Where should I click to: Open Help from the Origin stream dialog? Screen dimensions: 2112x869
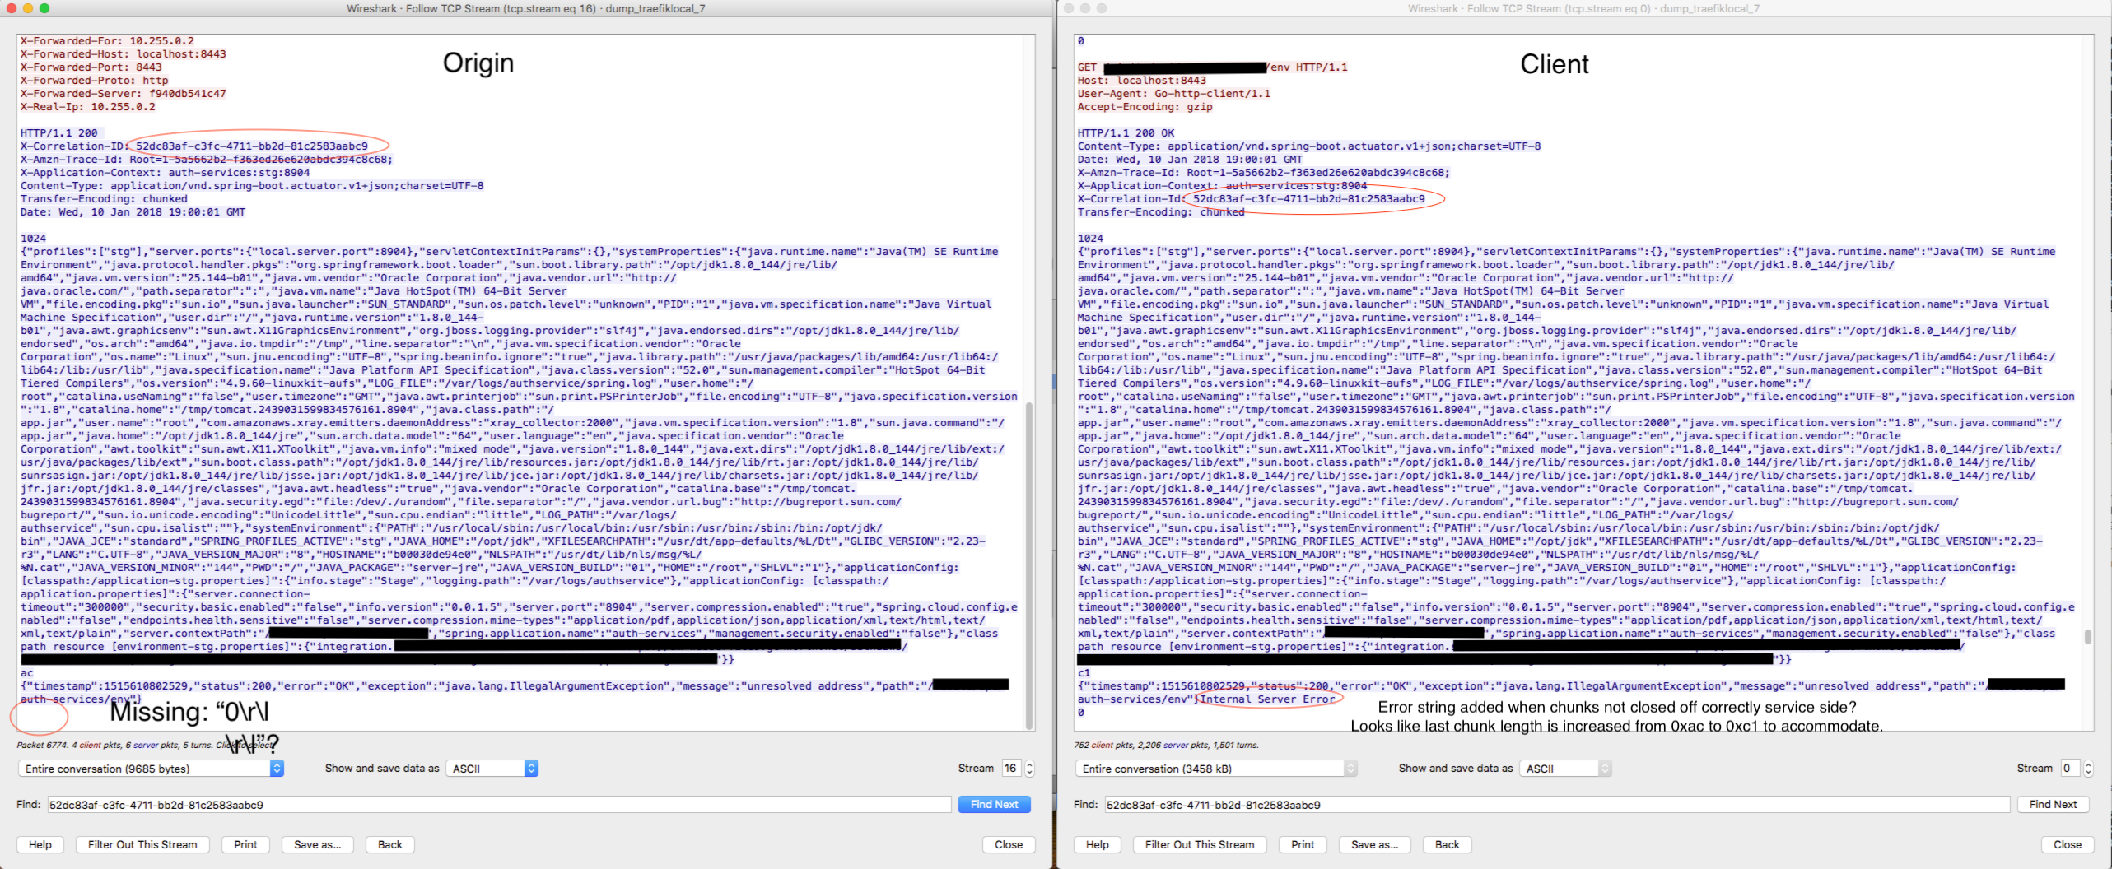pos(40,844)
